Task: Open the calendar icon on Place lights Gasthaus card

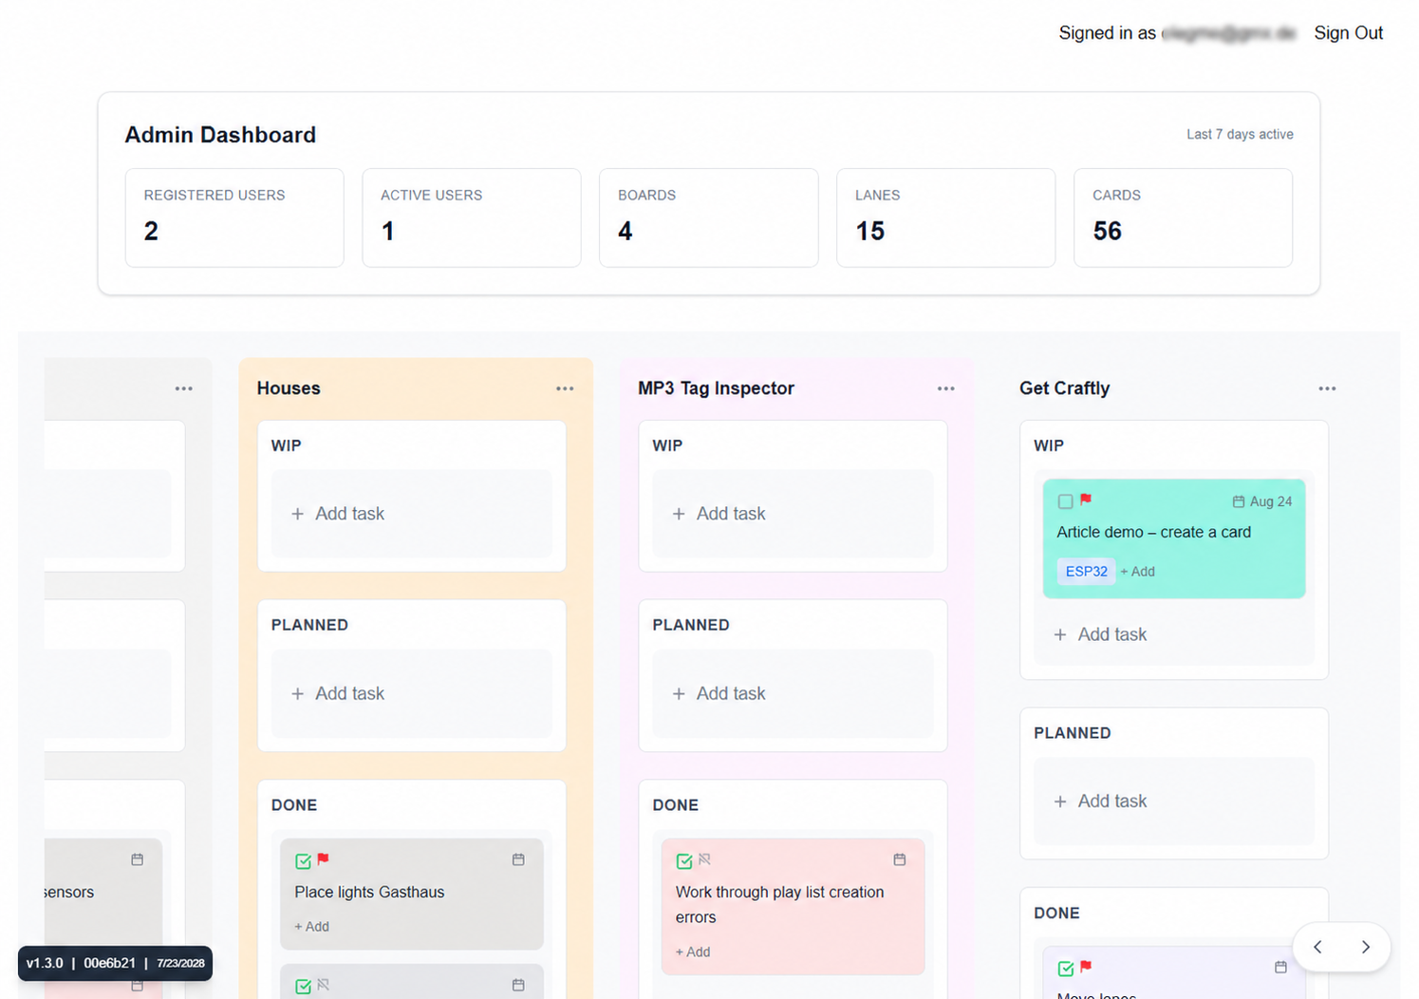Action: pos(518,859)
